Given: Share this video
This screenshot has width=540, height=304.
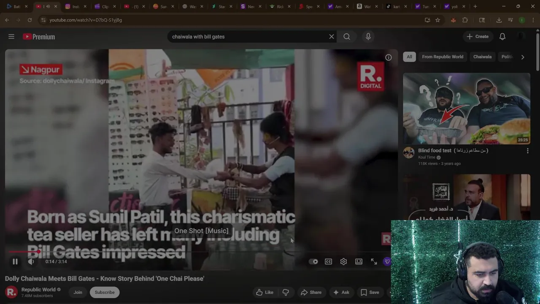Looking at the screenshot, I should click(x=311, y=292).
